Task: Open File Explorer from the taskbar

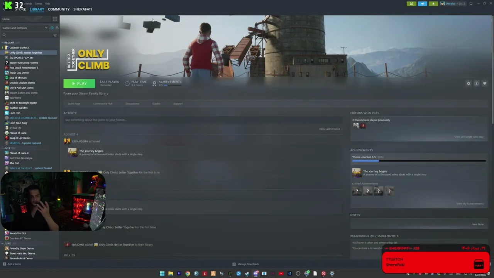Action: (171, 273)
